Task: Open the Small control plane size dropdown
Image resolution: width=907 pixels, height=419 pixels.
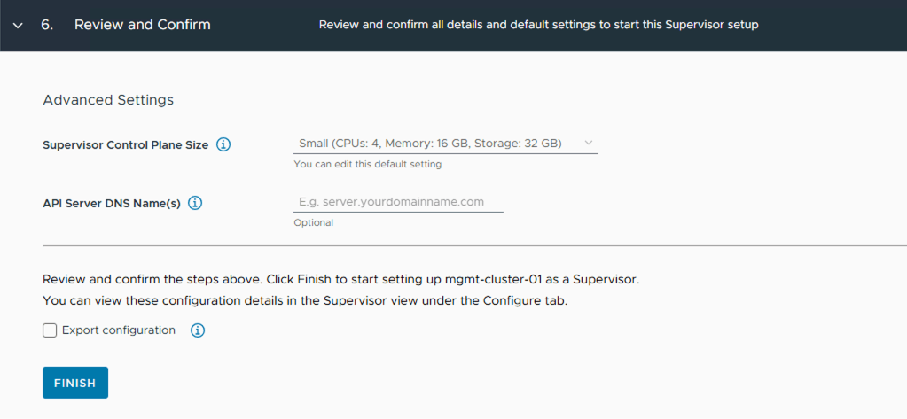Action: pos(434,143)
